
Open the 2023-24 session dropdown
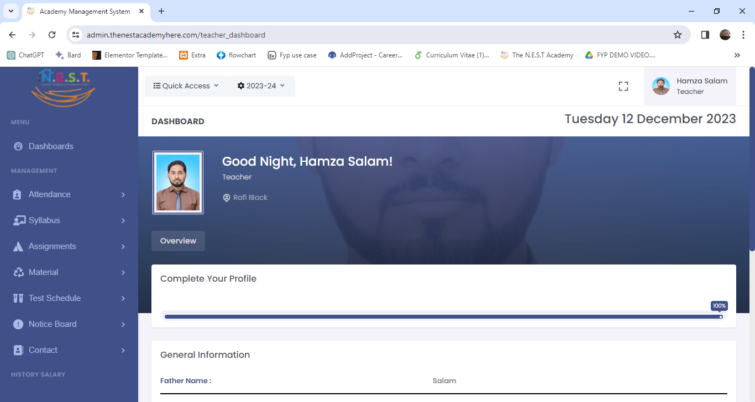261,86
